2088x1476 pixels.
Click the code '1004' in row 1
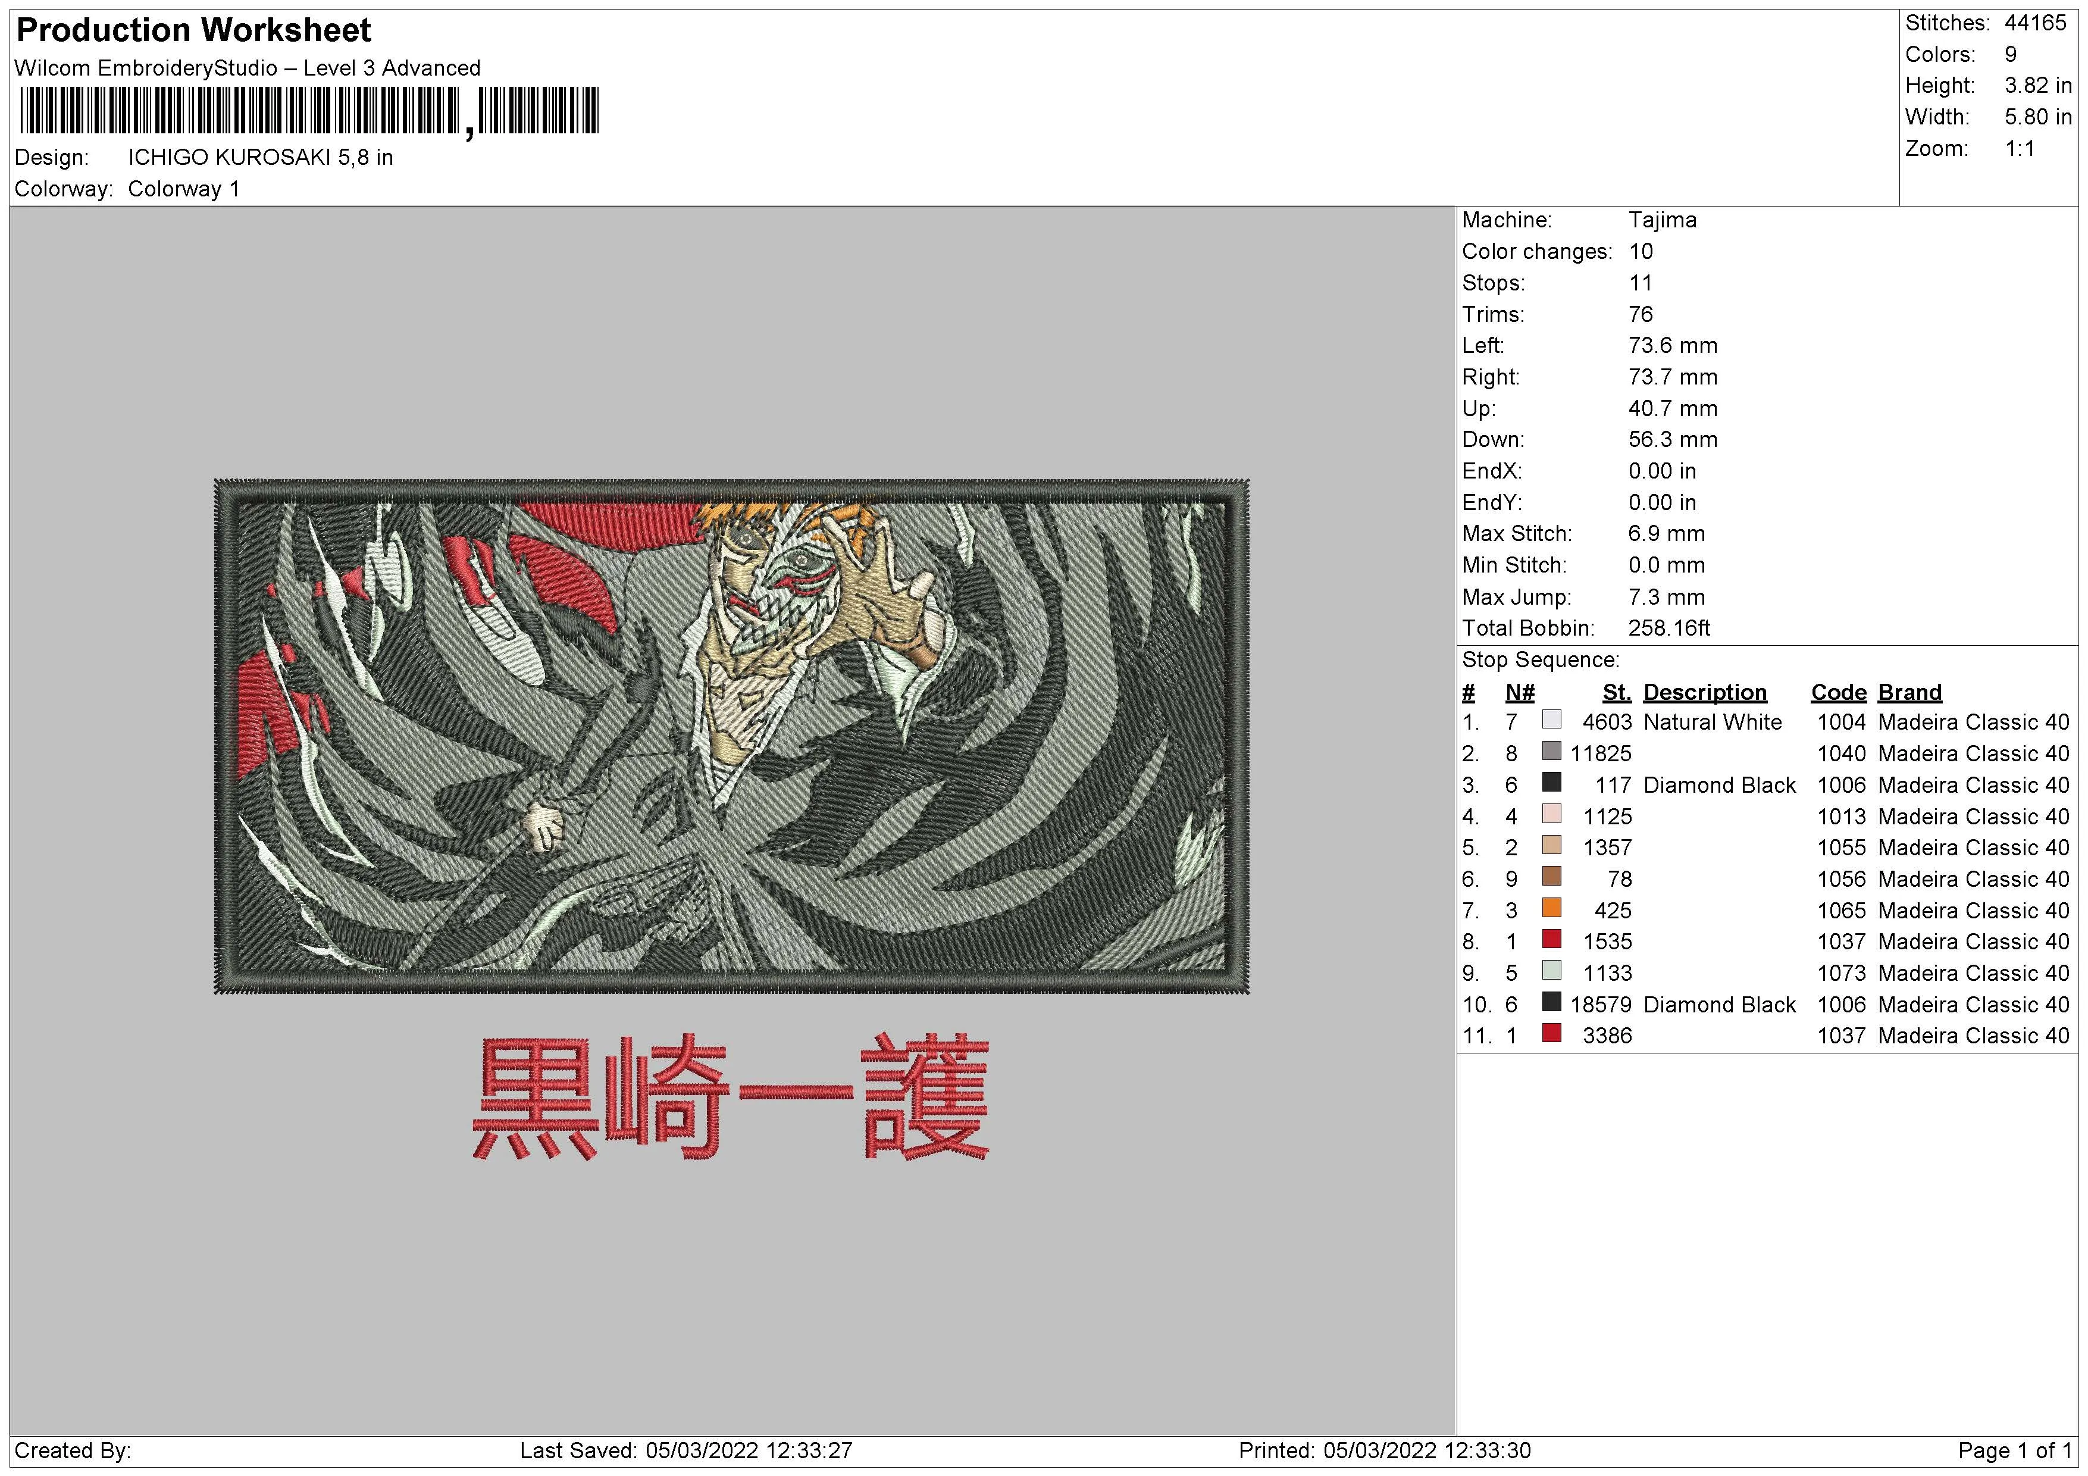1842,722
